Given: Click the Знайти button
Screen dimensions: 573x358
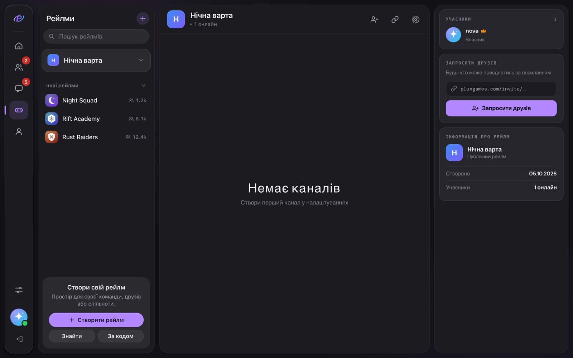Looking at the screenshot, I should point(72,336).
